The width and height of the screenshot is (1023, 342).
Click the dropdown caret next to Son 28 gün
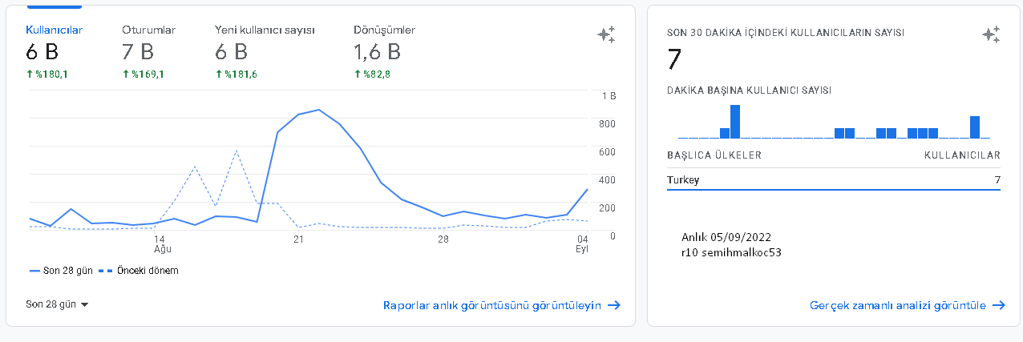click(x=84, y=305)
